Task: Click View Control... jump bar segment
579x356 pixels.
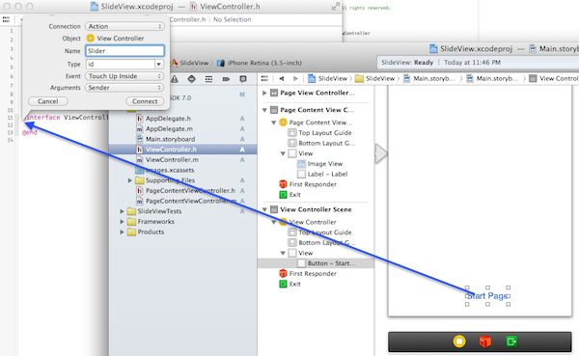Action: click(x=554, y=78)
